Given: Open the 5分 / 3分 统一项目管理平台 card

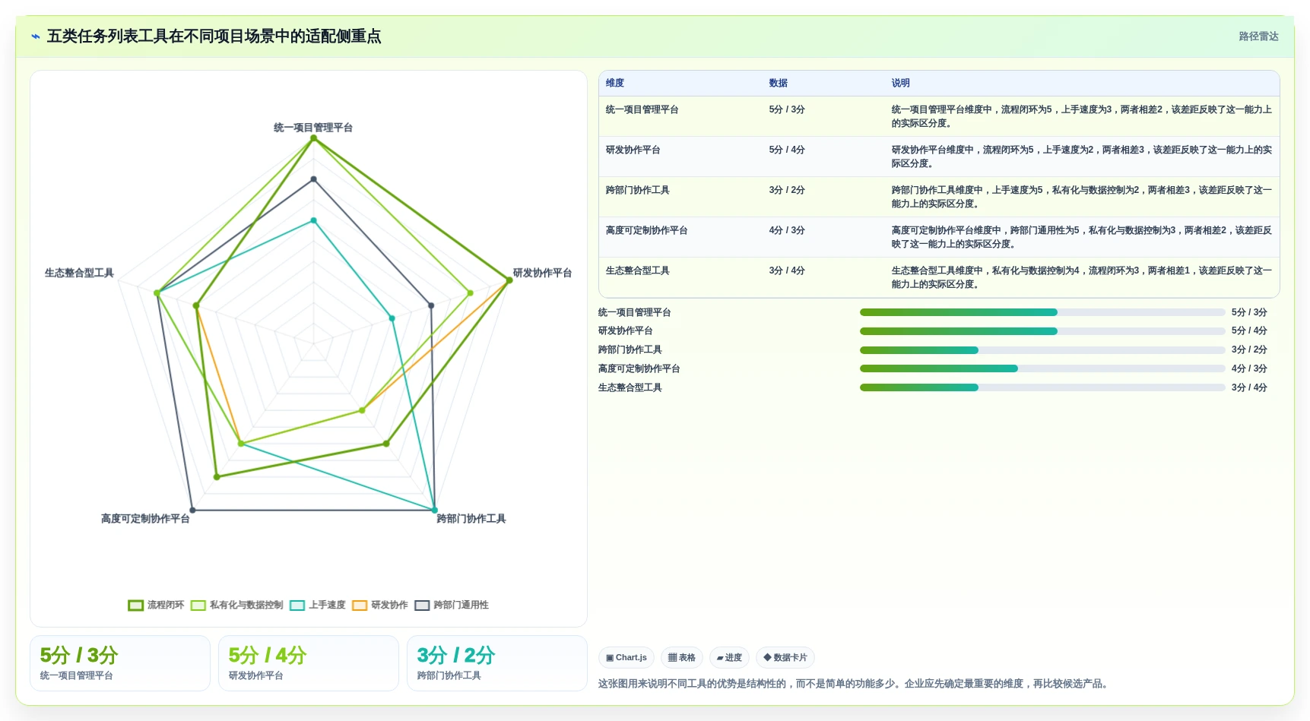Looking at the screenshot, I should (120, 663).
